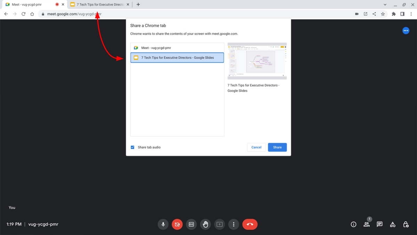The height and width of the screenshot is (235, 417).
Task: Open the in-call chat
Action: point(379,224)
